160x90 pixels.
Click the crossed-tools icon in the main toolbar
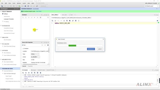37,6
